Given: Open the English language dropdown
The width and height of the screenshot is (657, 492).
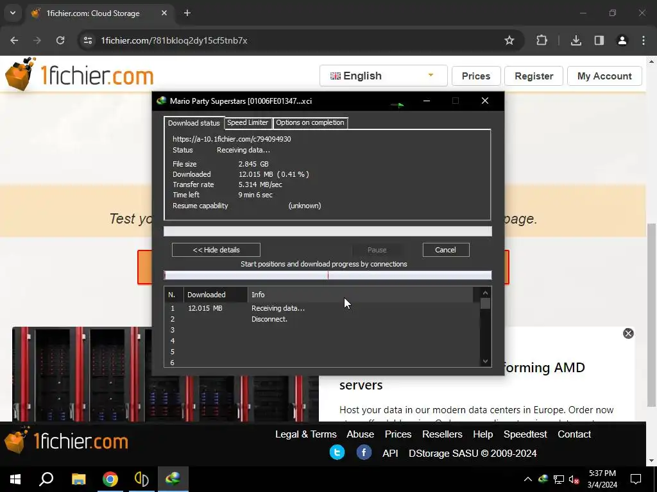Looking at the screenshot, I should (384, 76).
